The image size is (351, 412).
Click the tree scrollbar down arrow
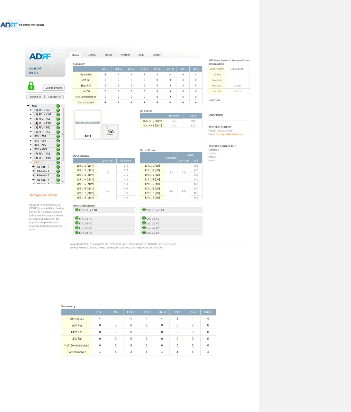pos(63,182)
